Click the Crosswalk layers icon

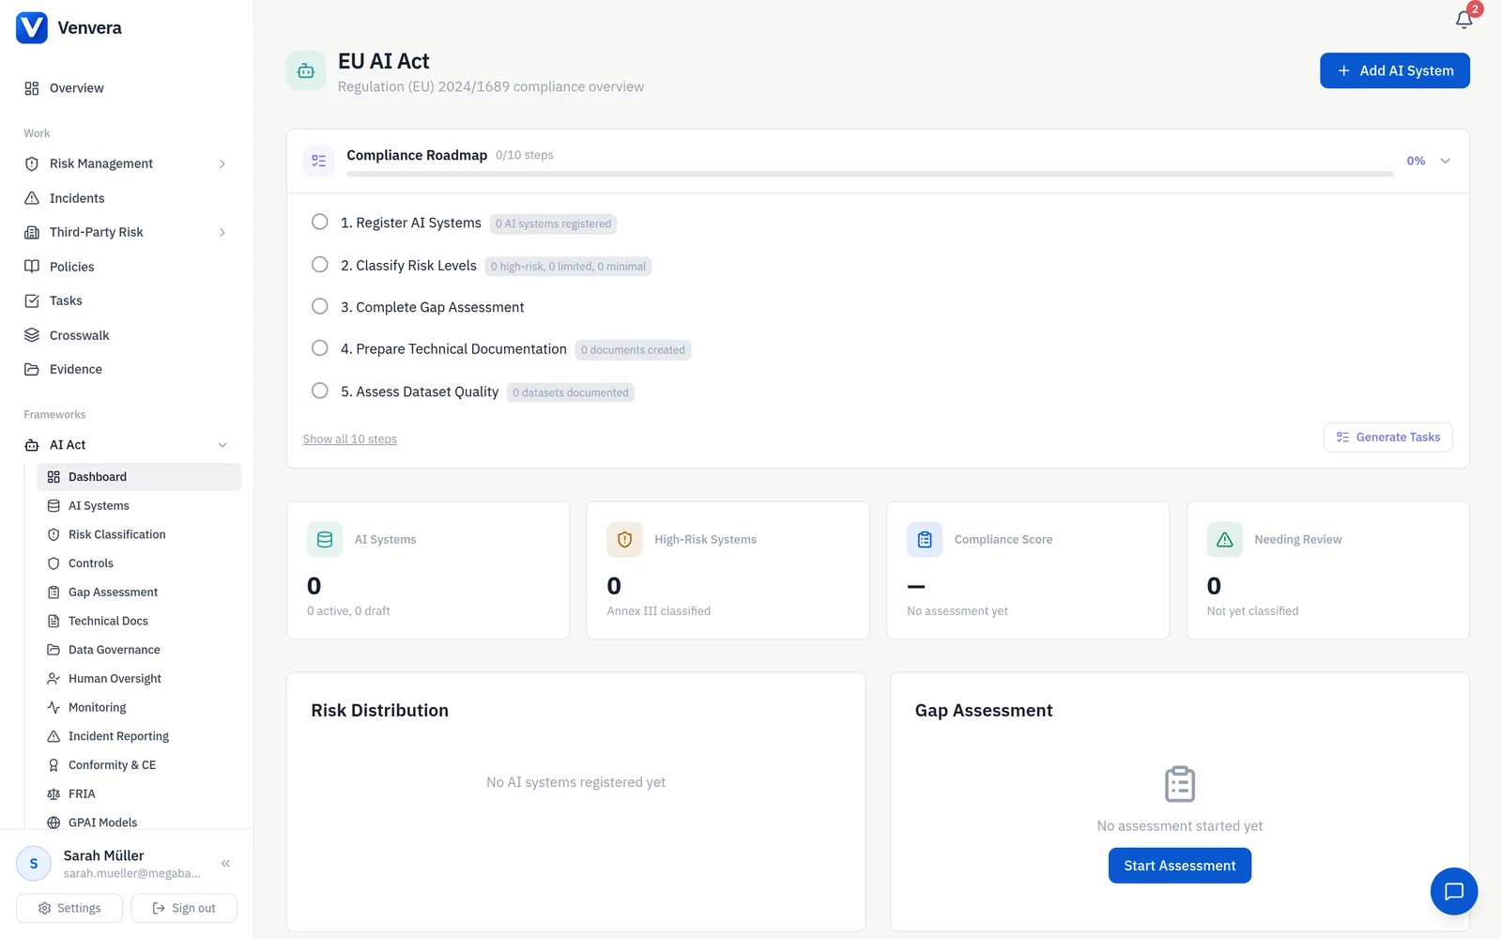click(32, 335)
